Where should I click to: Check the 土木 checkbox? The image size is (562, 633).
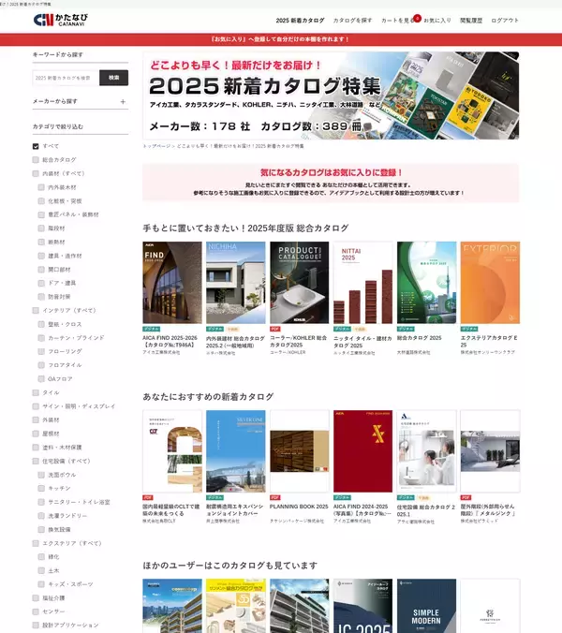click(41, 571)
